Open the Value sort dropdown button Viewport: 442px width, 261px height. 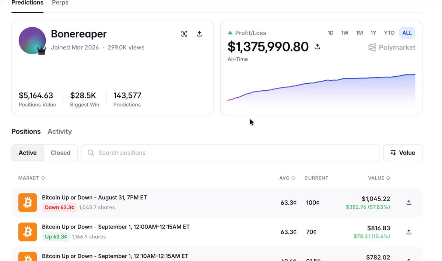[x=403, y=153]
